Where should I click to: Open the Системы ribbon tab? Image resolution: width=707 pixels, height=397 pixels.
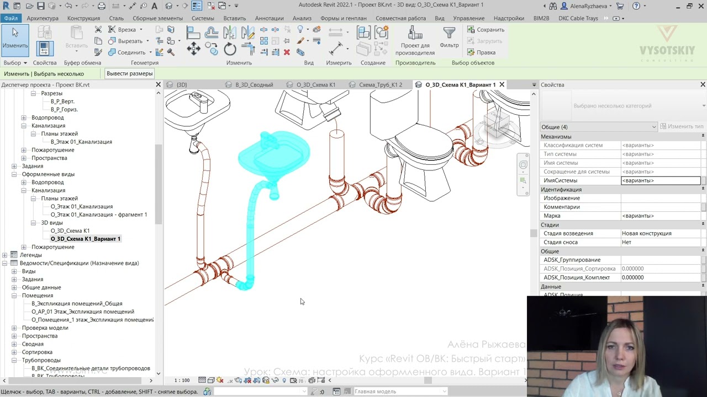(x=203, y=18)
